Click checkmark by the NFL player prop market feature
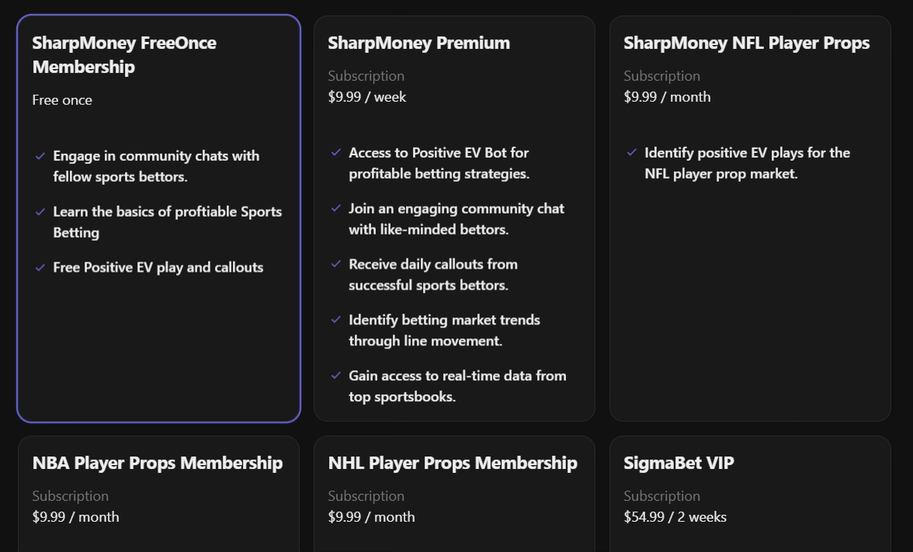The height and width of the screenshot is (552, 913). 631,153
